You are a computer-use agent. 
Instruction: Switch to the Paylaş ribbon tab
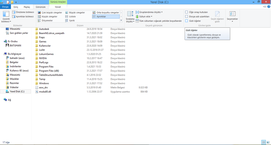27,7
